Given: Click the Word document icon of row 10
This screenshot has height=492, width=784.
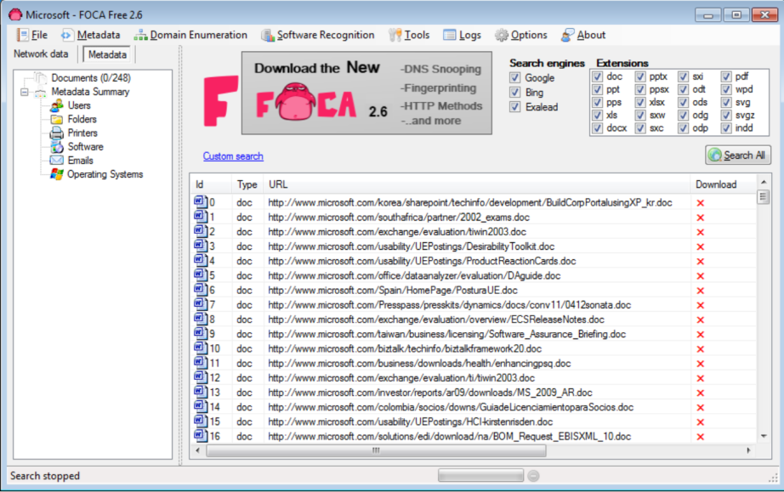Looking at the screenshot, I should (x=200, y=348).
